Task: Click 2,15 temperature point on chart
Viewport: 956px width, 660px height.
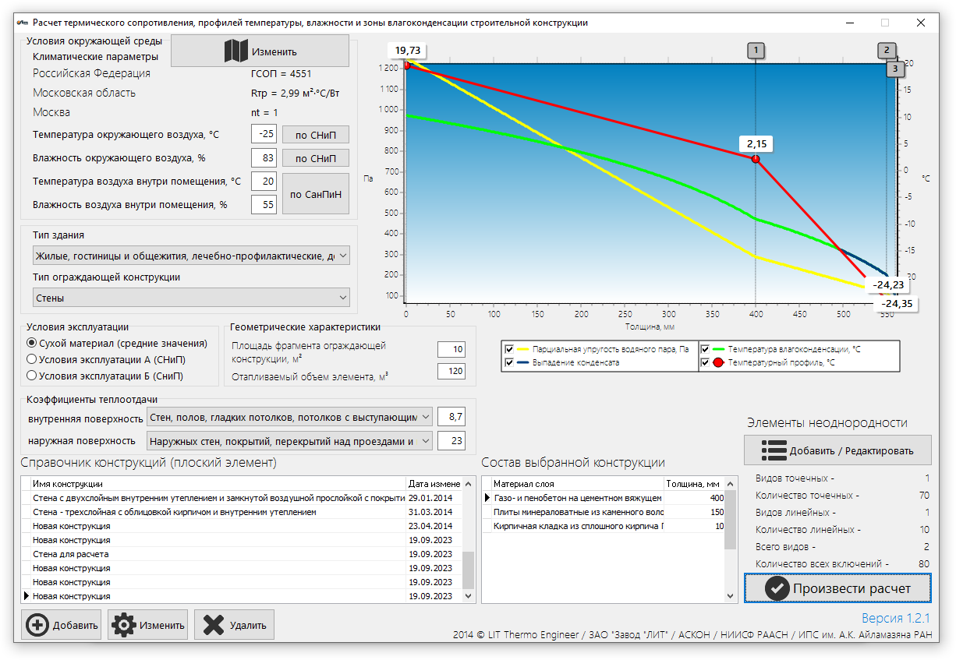Action: 756,158
